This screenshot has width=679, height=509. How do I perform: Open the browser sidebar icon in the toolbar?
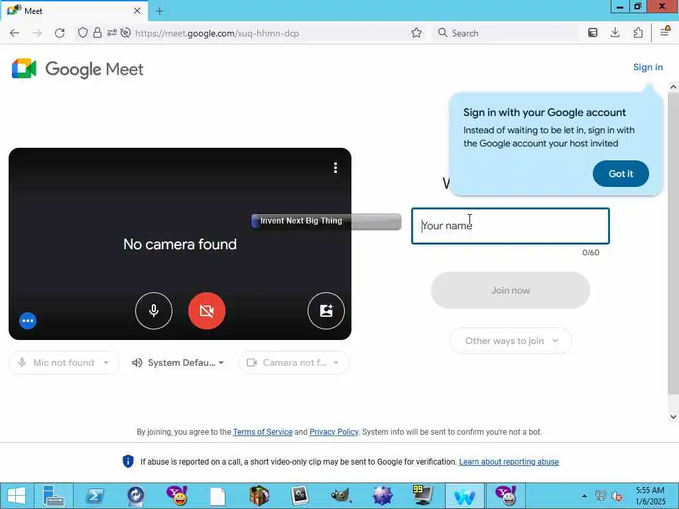tap(593, 33)
